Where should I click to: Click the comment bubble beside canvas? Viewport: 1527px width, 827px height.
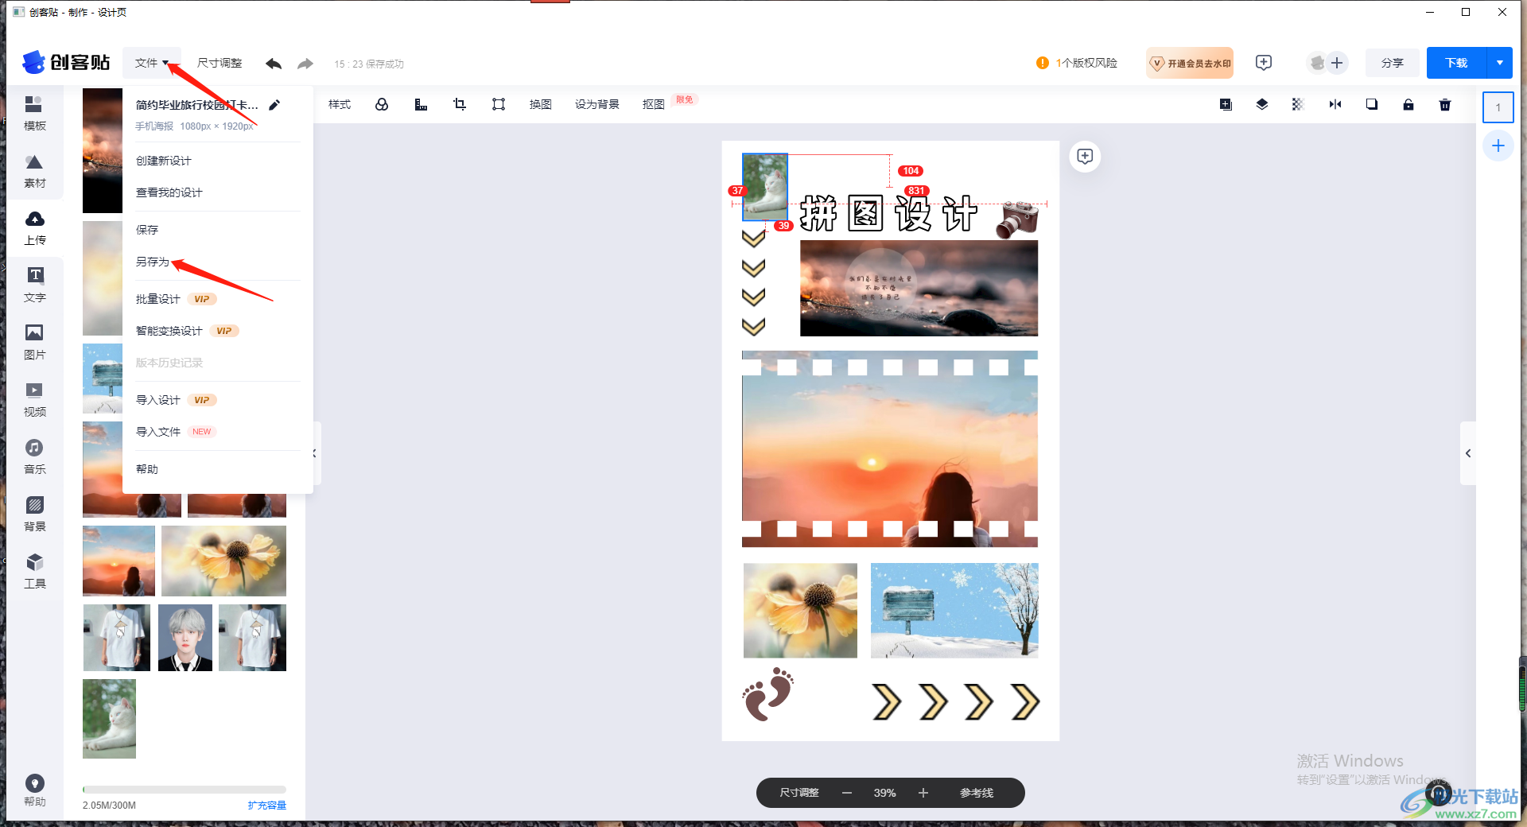click(x=1085, y=156)
